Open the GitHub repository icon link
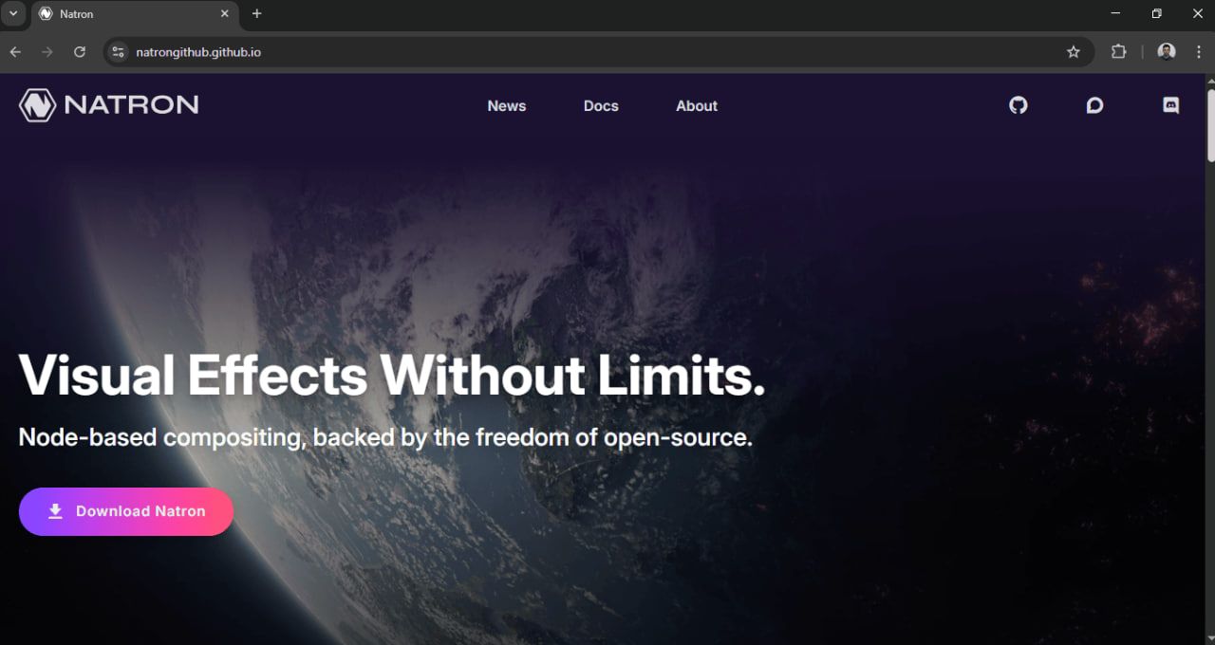 click(x=1019, y=105)
